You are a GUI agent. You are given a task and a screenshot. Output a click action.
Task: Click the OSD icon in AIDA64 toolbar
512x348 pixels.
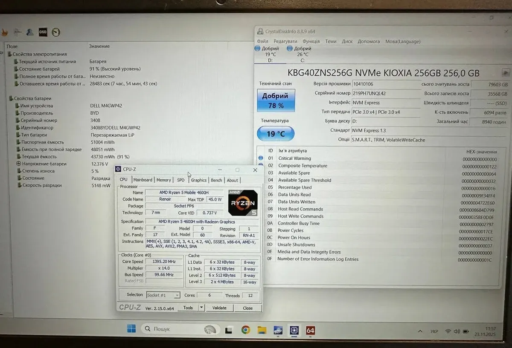(43, 32)
